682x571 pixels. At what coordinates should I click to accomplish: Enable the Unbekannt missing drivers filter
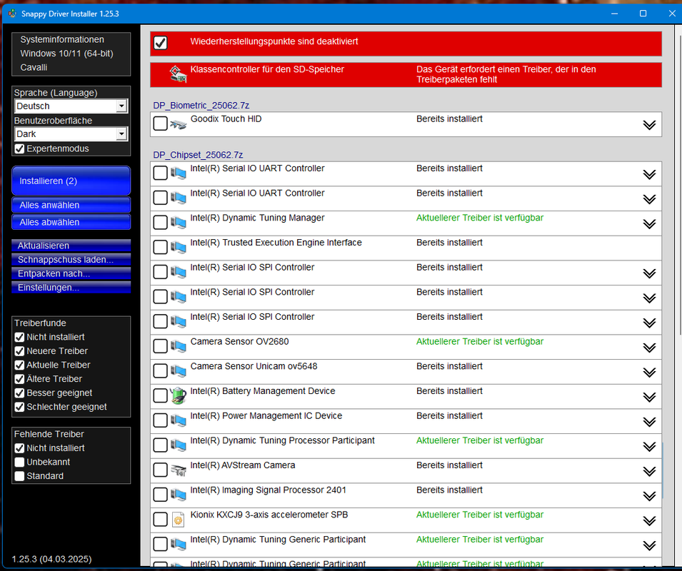click(19, 462)
